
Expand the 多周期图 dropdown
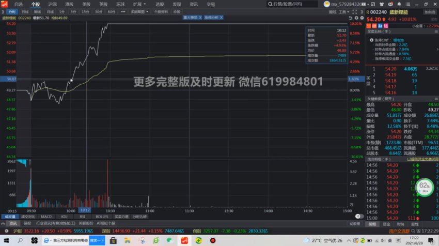pyautogui.click(x=139, y=12)
